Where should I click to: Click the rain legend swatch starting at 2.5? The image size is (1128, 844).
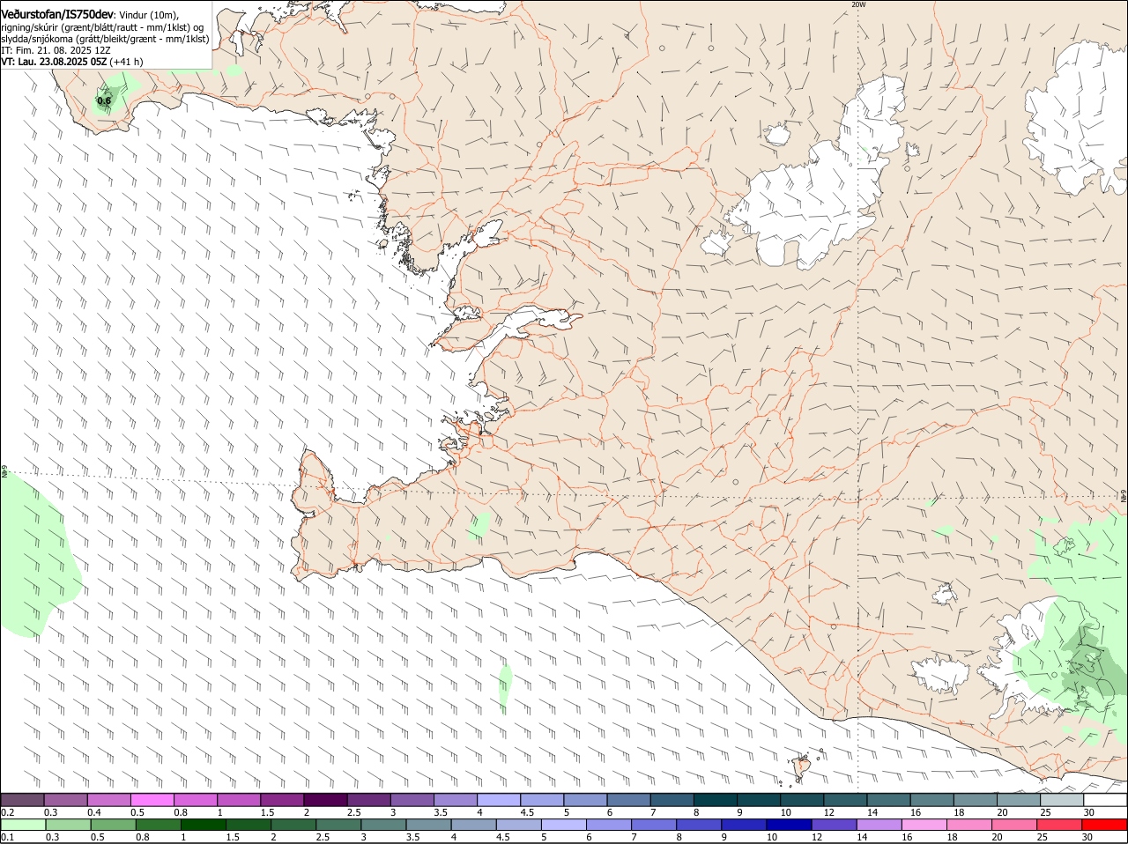338,825
